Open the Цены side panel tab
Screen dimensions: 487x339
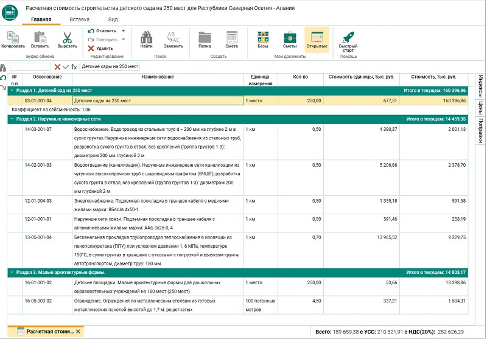tap(481, 108)
